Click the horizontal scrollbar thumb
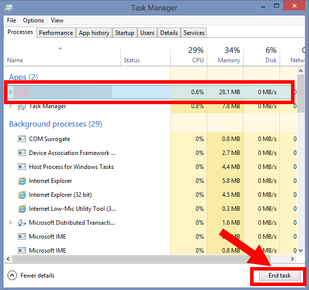 point(141,259)
